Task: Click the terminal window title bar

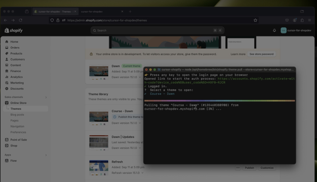Action: tap(220, 69)
